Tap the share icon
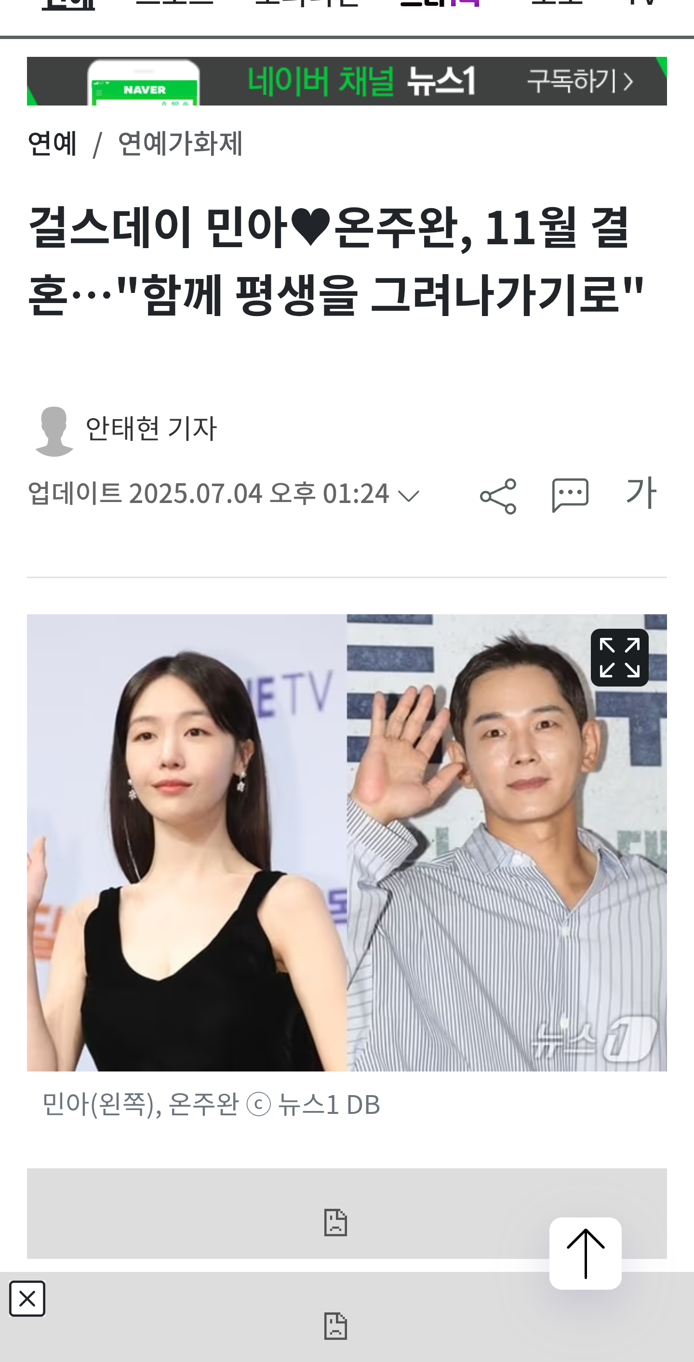 498,496
